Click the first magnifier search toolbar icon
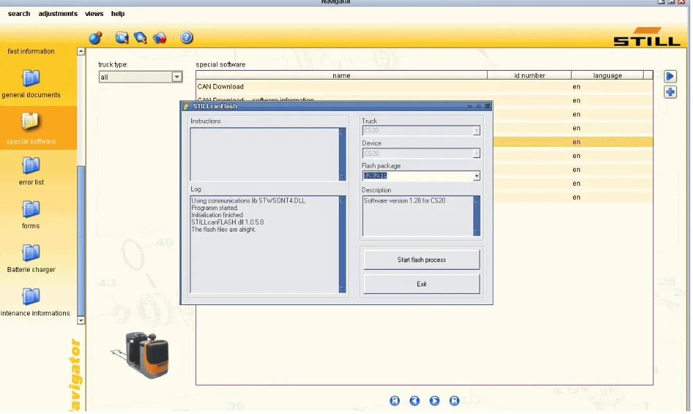Viewport: 693px width, 414px height. [x=121, y=37]
